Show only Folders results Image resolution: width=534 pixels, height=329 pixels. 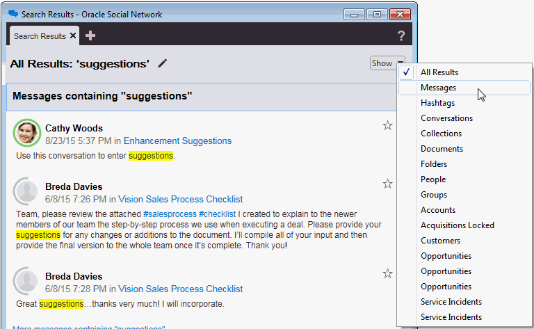[464, 164]
